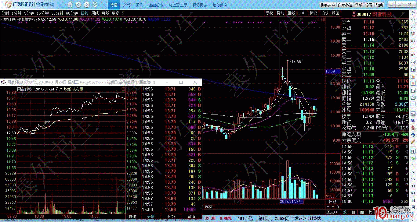Click the sidebar left arrow icon
This screenshot has width=417, height=222.
[x=413, y=14]
